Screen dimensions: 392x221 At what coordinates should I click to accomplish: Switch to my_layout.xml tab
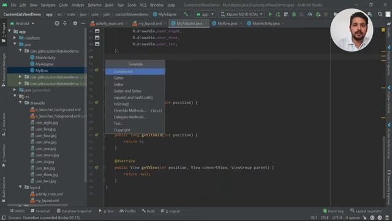pos(149,23)
